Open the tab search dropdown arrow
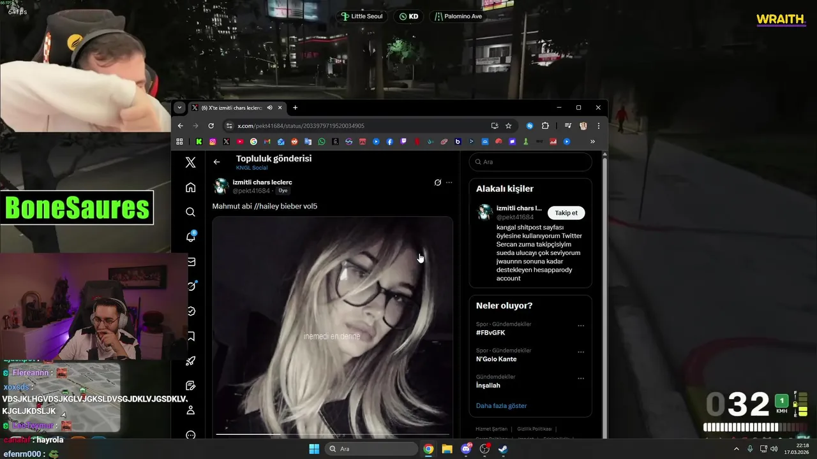Image resolution: width=817 pixels, height=459 pixels. [179, 108]
